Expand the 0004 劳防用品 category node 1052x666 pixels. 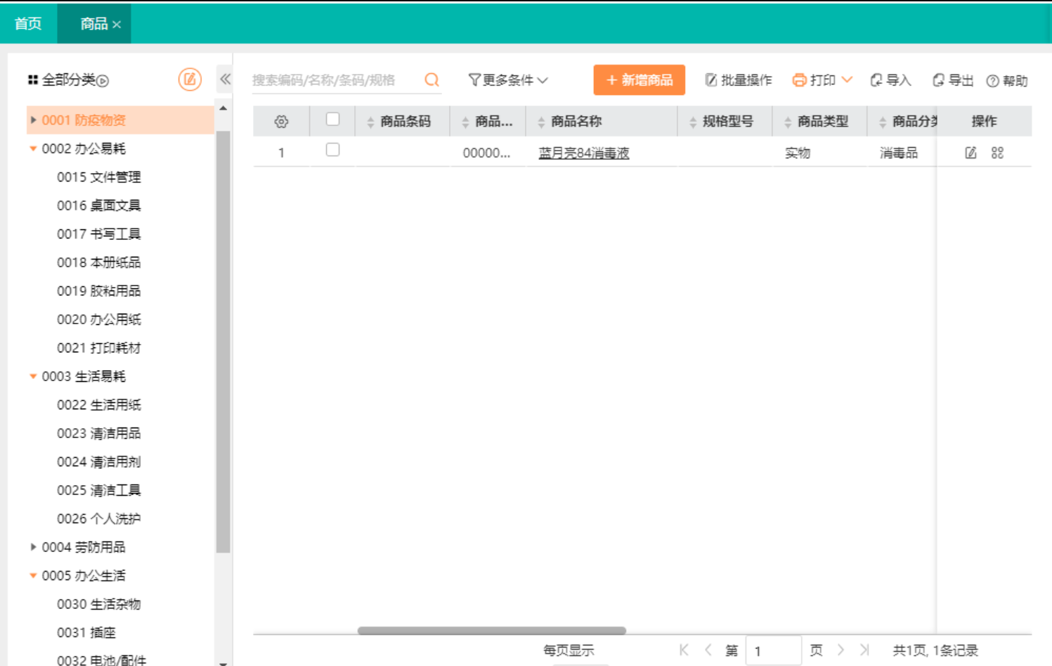[x=33, y=547]
